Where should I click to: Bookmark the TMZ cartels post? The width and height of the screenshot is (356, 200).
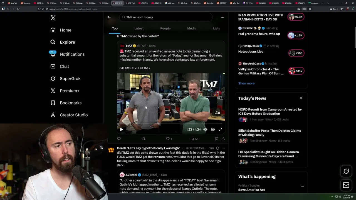click(x=217, y=139)
